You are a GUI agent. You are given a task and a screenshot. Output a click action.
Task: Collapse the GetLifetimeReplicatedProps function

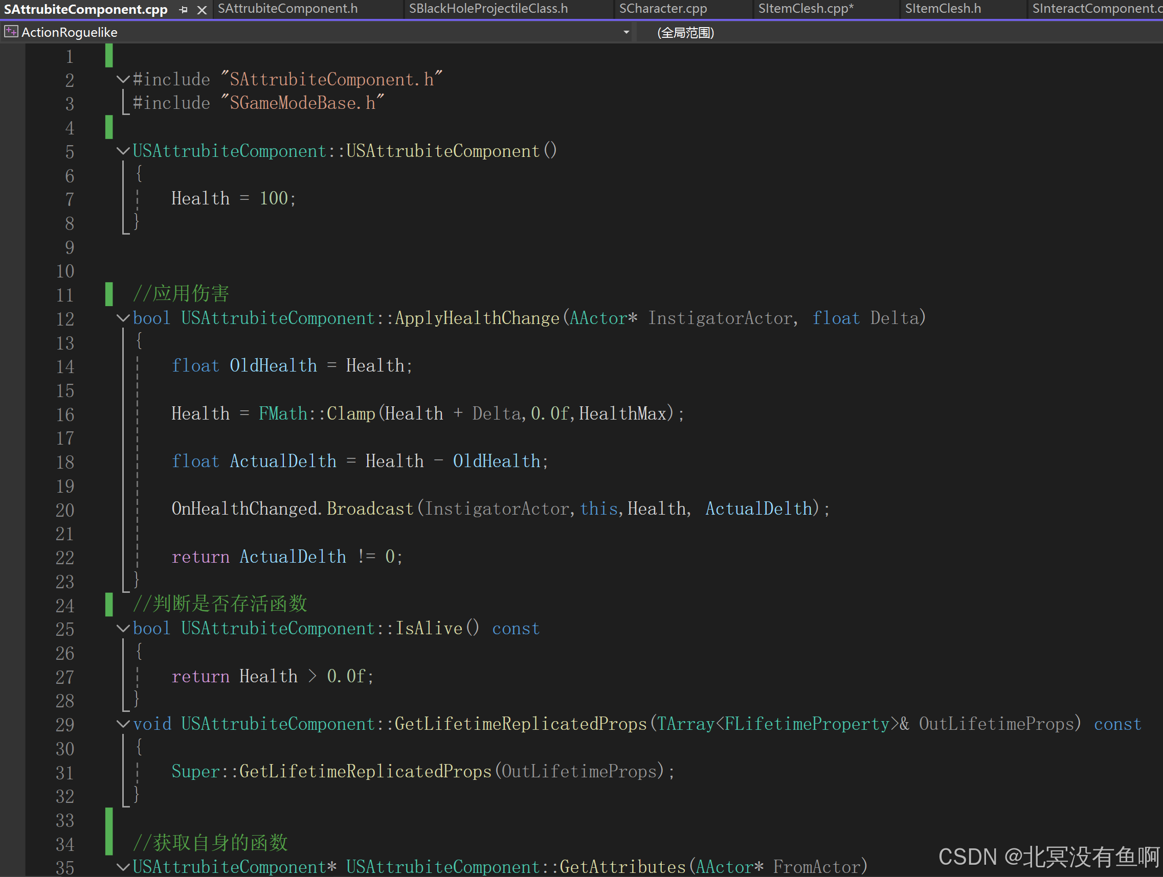[x=123, y=724]
